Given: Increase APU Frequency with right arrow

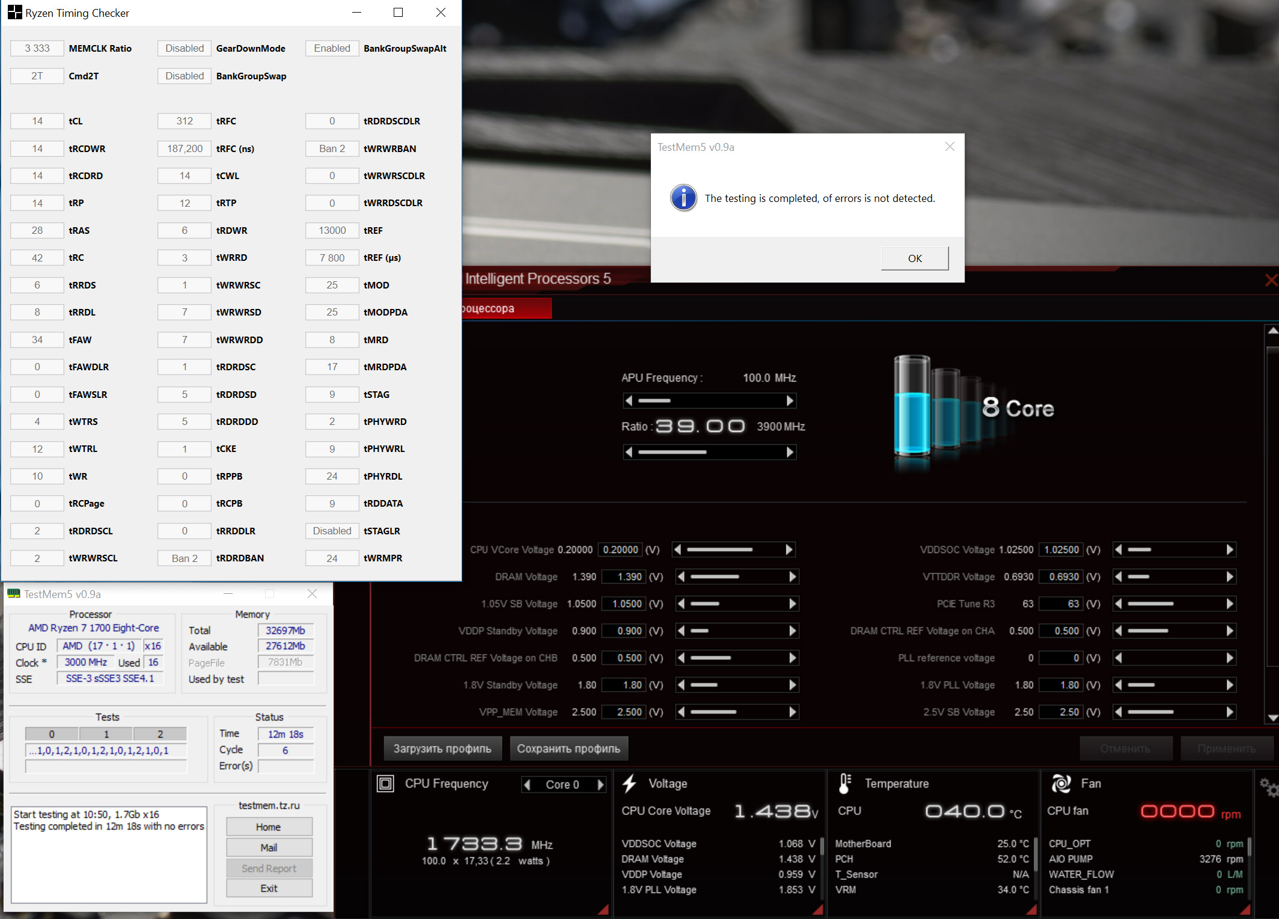Looking at the screenshot, I should click(790, 401).
